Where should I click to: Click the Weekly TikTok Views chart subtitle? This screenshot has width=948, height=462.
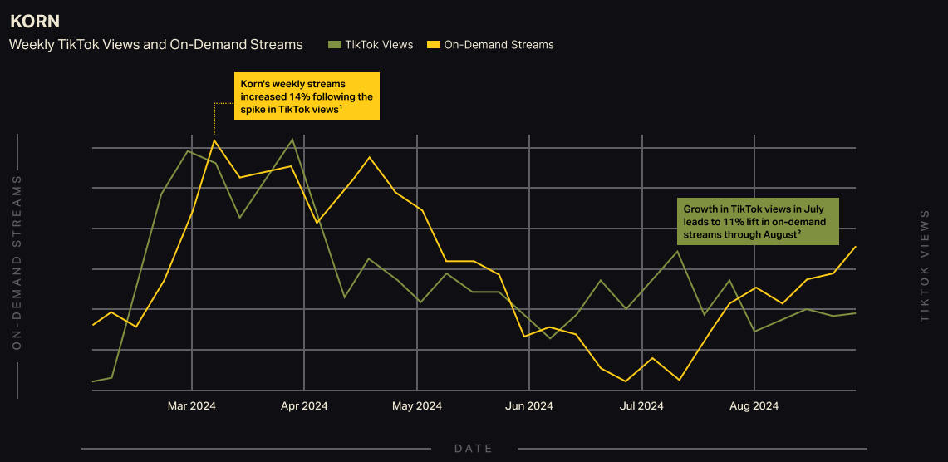[156, 45]
